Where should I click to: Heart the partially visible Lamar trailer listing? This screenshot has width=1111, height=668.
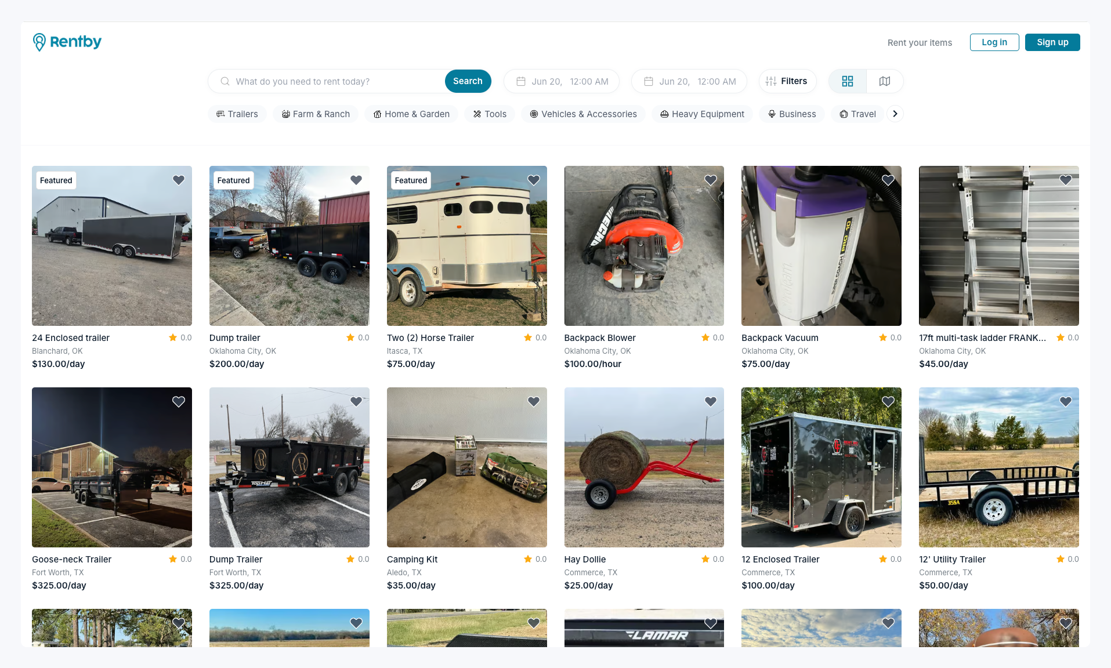point(711,623)
